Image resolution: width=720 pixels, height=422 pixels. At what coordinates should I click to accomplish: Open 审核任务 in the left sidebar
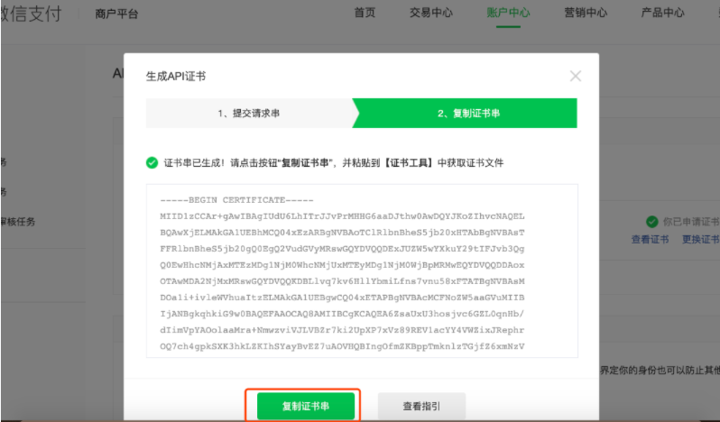pos(18,222)
